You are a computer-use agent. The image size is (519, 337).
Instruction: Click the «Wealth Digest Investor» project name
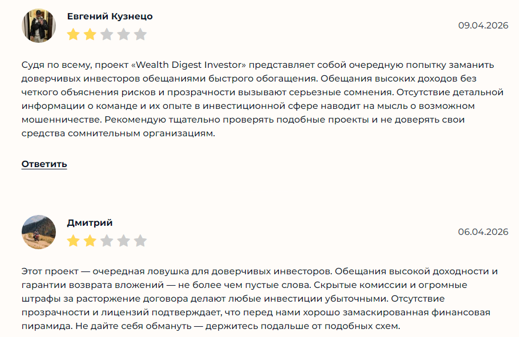click(x=192, y=64)
